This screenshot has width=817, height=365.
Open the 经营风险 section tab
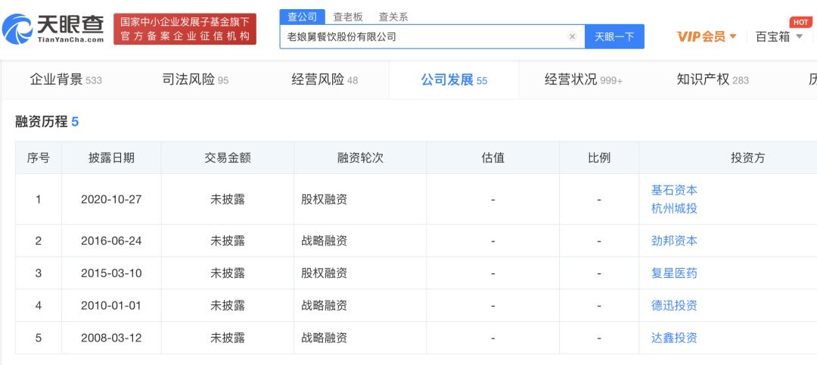325,80
